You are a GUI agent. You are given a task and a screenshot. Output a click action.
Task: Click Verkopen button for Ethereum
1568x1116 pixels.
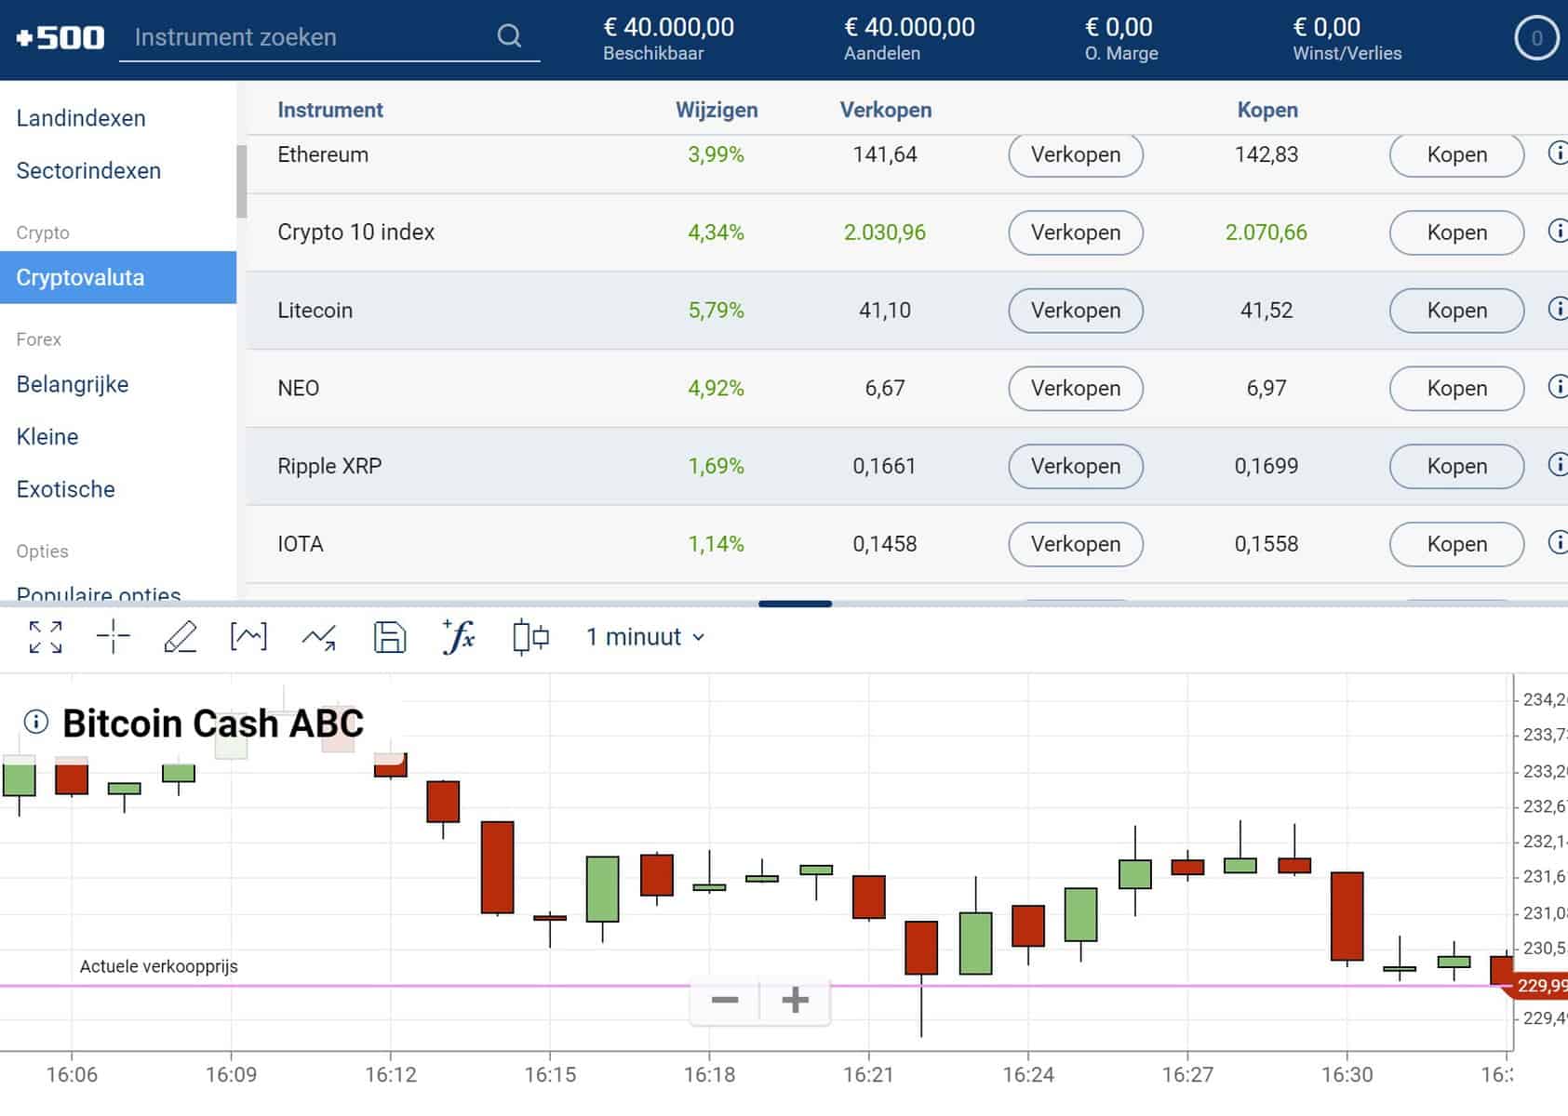tap(1075, 155)
